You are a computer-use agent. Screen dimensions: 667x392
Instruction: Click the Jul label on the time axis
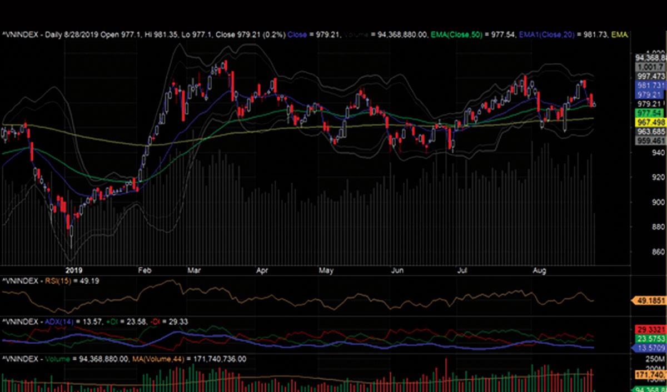[x=461, y=271]
